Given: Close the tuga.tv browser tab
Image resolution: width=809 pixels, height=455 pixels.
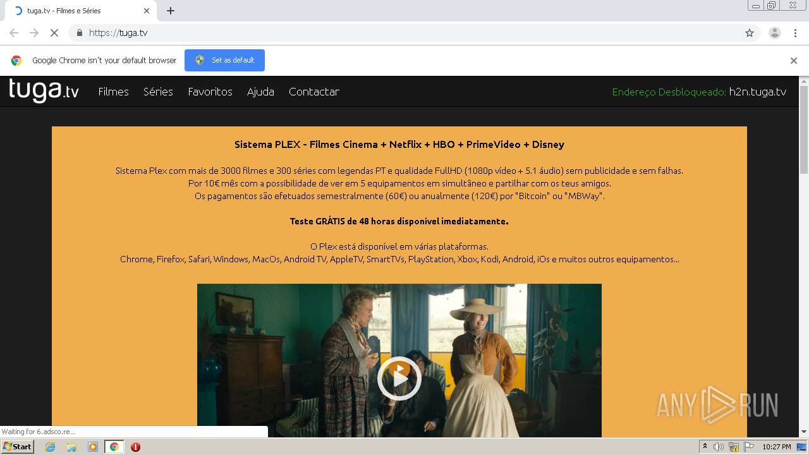Looking at the screenshot, I should pos(147,11).
